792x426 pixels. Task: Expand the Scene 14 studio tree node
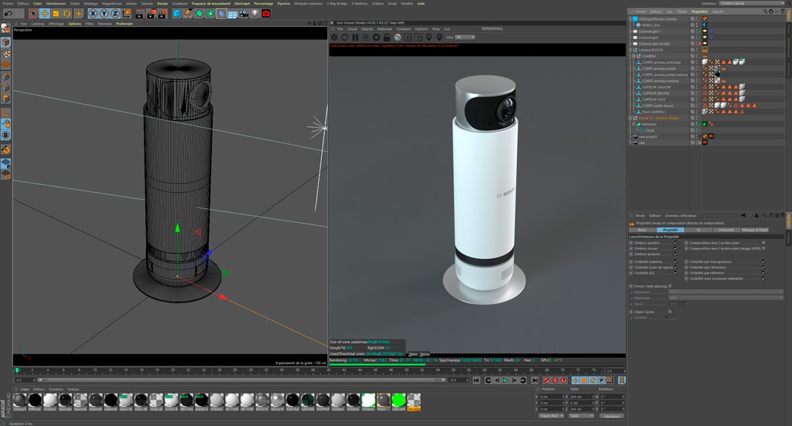point(630,118)
